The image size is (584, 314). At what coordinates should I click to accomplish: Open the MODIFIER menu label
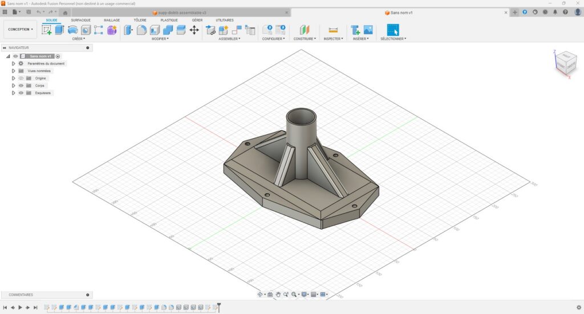click(x=159, y=39)
